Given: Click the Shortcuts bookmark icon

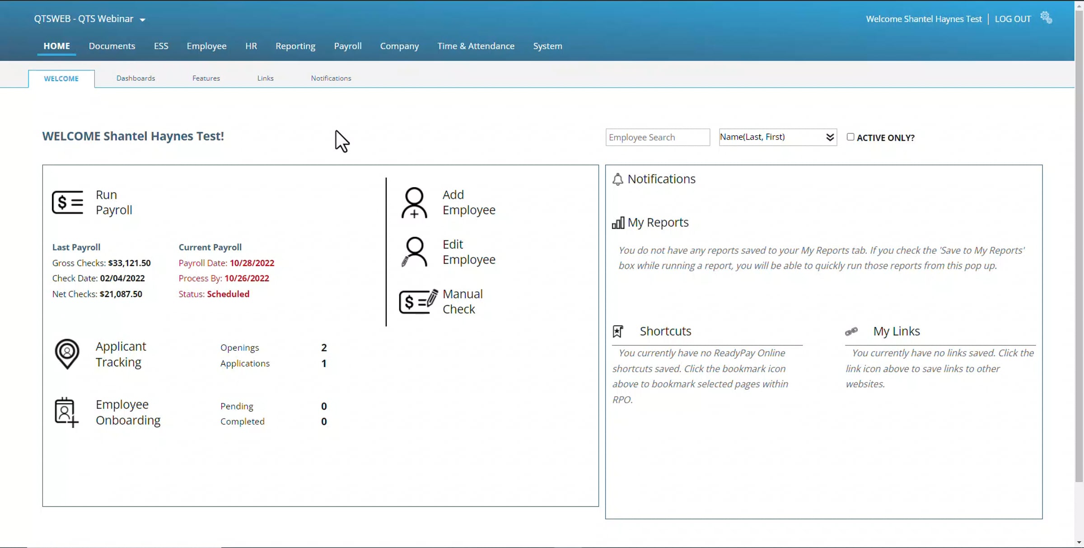Looking at the screenshot, I should pyautogui.click(x=617, y=332).
